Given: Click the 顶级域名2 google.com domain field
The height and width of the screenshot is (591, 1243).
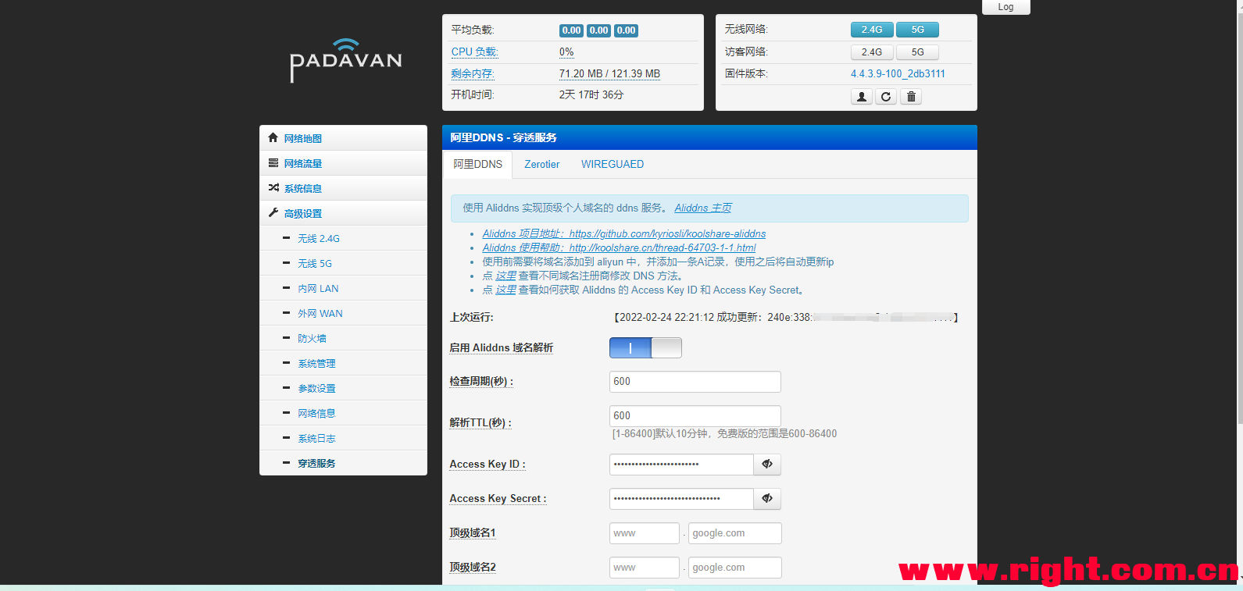Looking at the screenshot, I should [735, 568].
